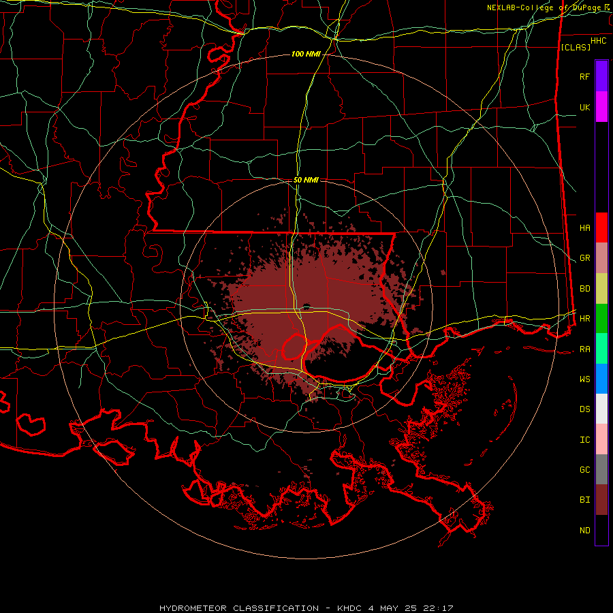The image size is (613, 613).
Task: Click the HHC product label
Action: (598, 41)
